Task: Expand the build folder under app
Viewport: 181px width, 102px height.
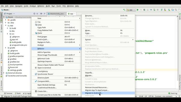Action: coord(8,28)
